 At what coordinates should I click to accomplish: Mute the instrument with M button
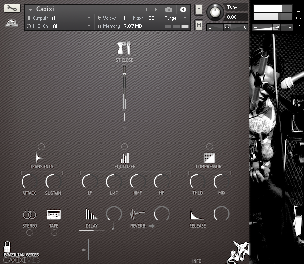click(x=199, y=24)
